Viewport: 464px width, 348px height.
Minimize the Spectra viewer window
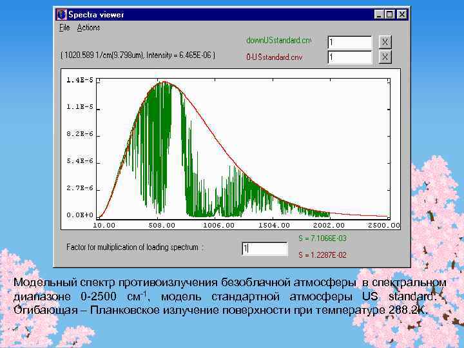(x=378, y=14)
